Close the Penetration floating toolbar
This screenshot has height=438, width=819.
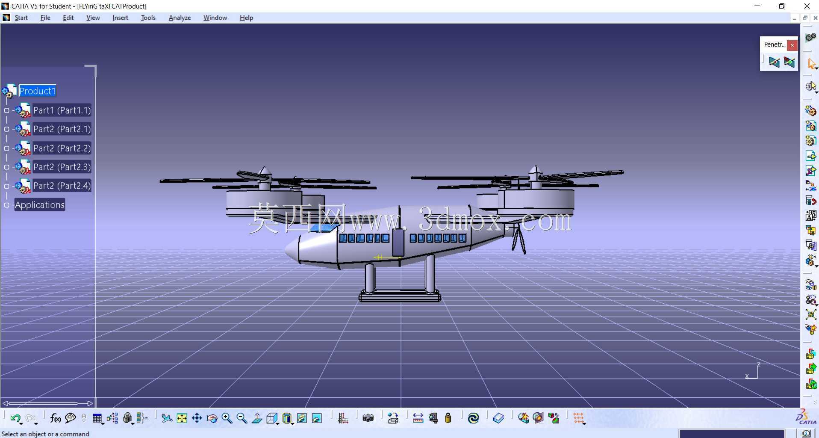792,45
